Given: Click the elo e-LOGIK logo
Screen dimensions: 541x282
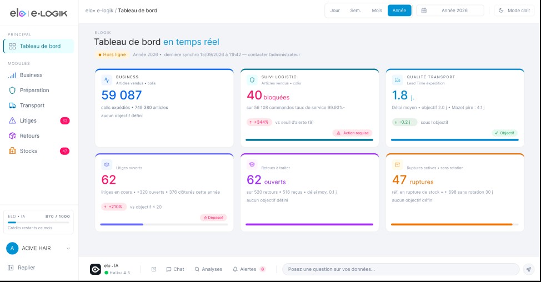Looking at the screenshot, I should (x=39, y=13).
